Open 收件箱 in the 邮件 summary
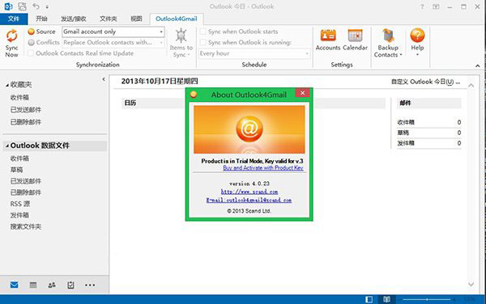486x304 pixels. point(406,122)
